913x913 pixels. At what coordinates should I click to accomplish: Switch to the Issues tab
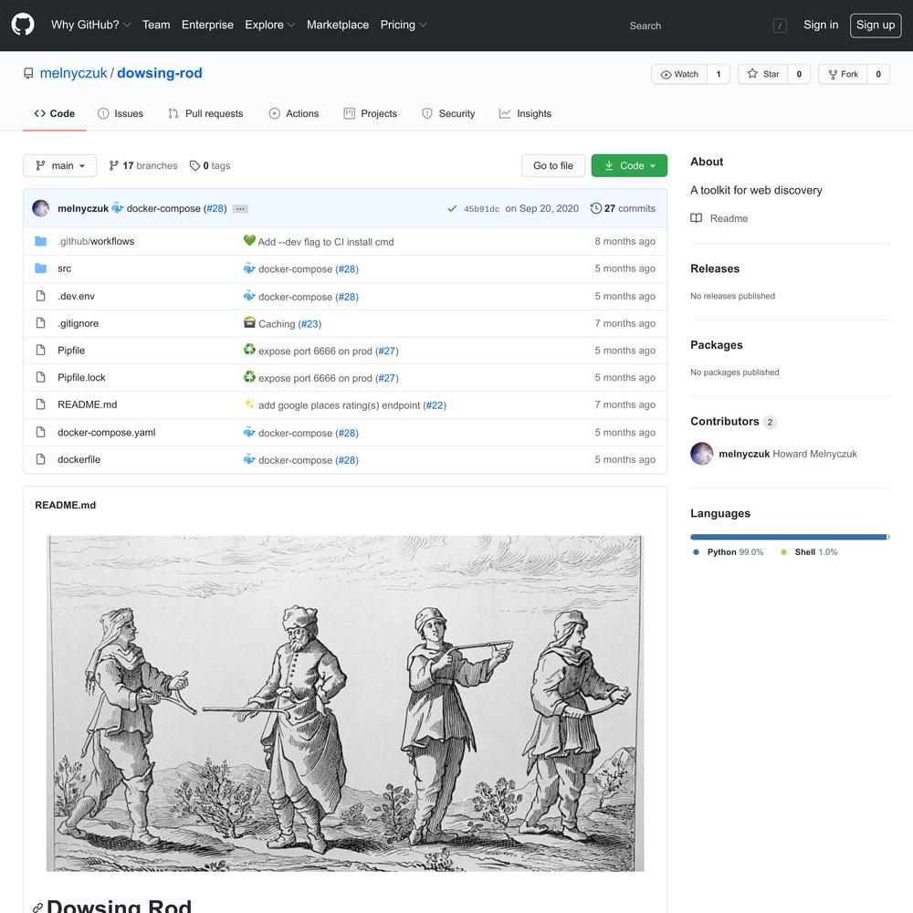click(x=121, y=113)
